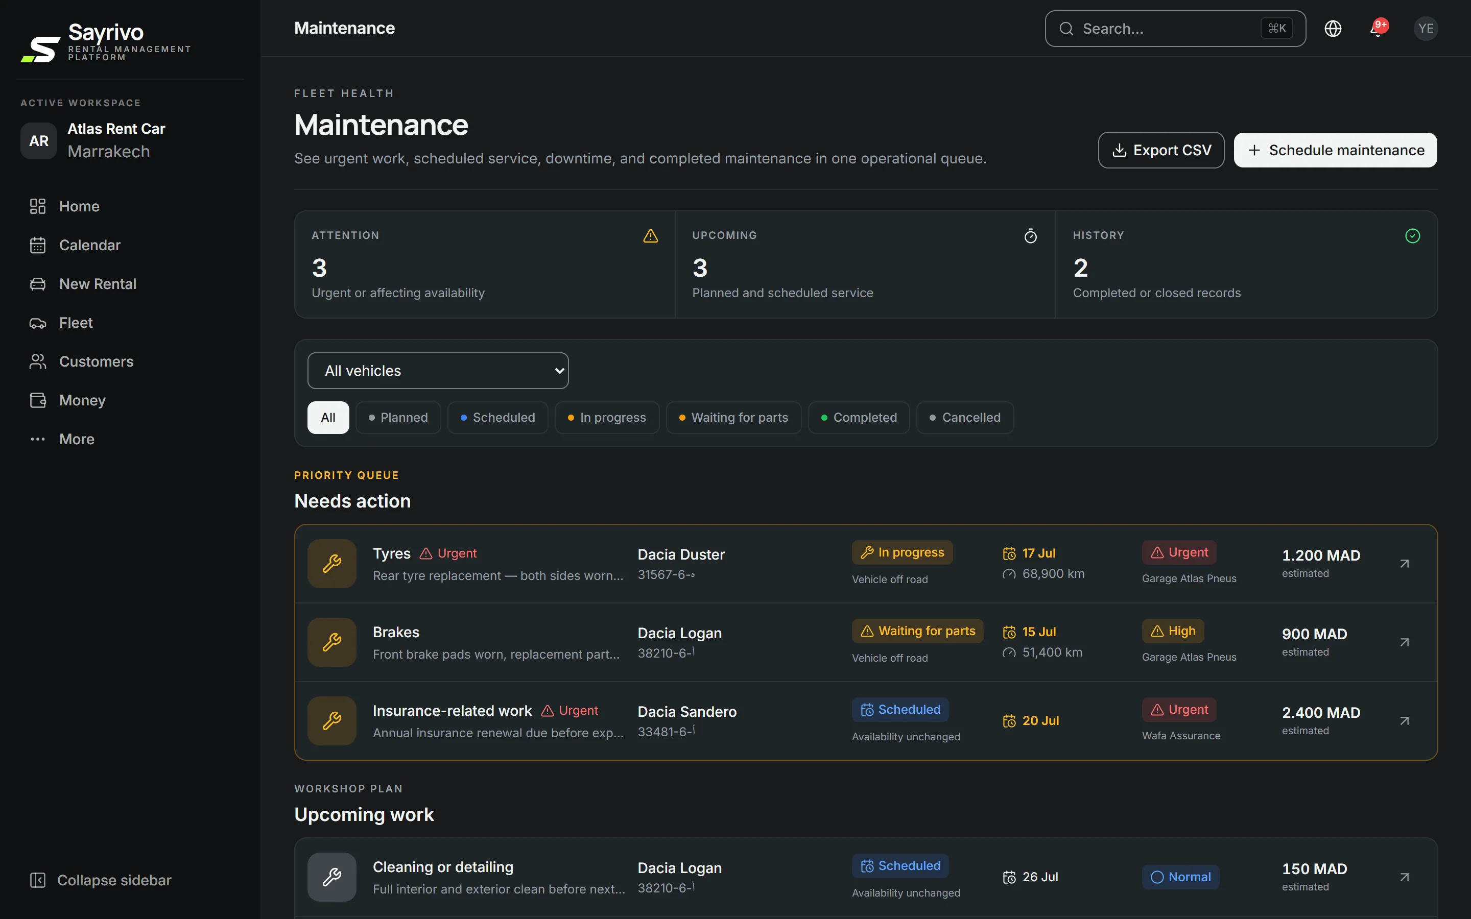Screen dimensions: 1471x919
Task: Open notifications bell with 9+ badge
Action: pos(1378,29)
